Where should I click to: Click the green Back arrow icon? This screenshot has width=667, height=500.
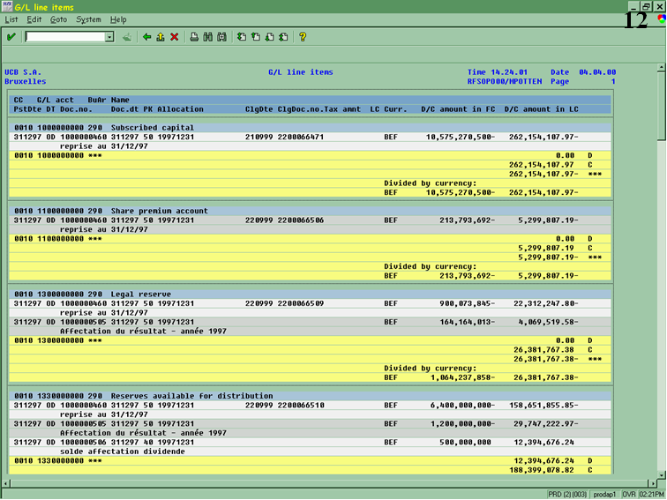tap(146, 37)
